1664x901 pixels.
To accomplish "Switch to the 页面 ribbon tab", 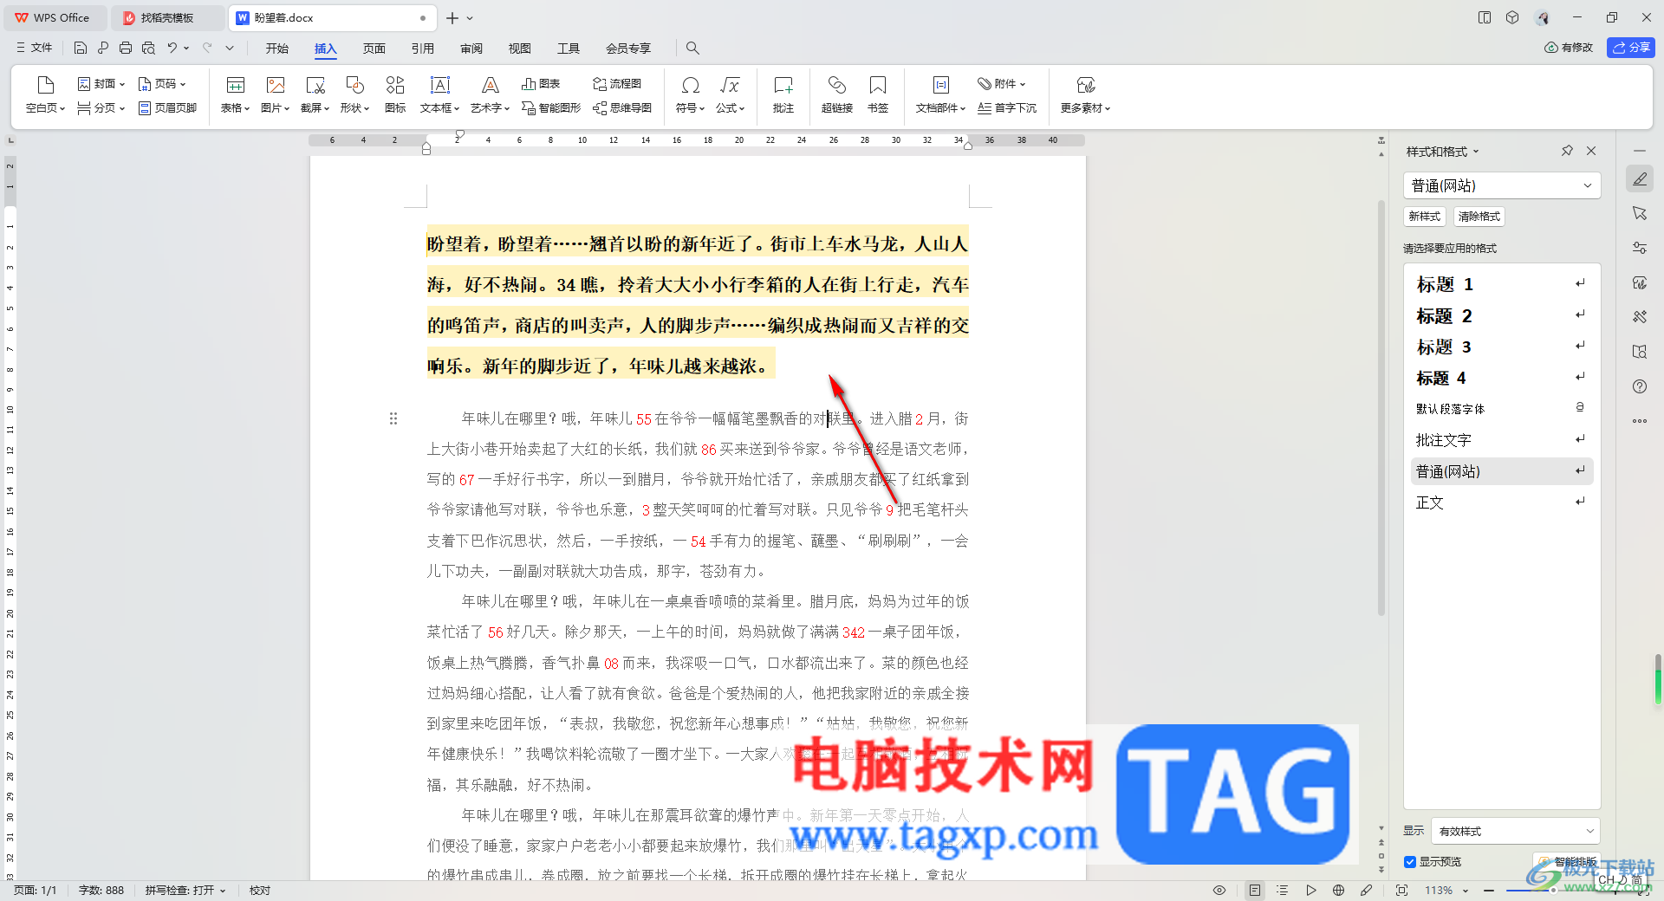I will [x=374, y=49].
